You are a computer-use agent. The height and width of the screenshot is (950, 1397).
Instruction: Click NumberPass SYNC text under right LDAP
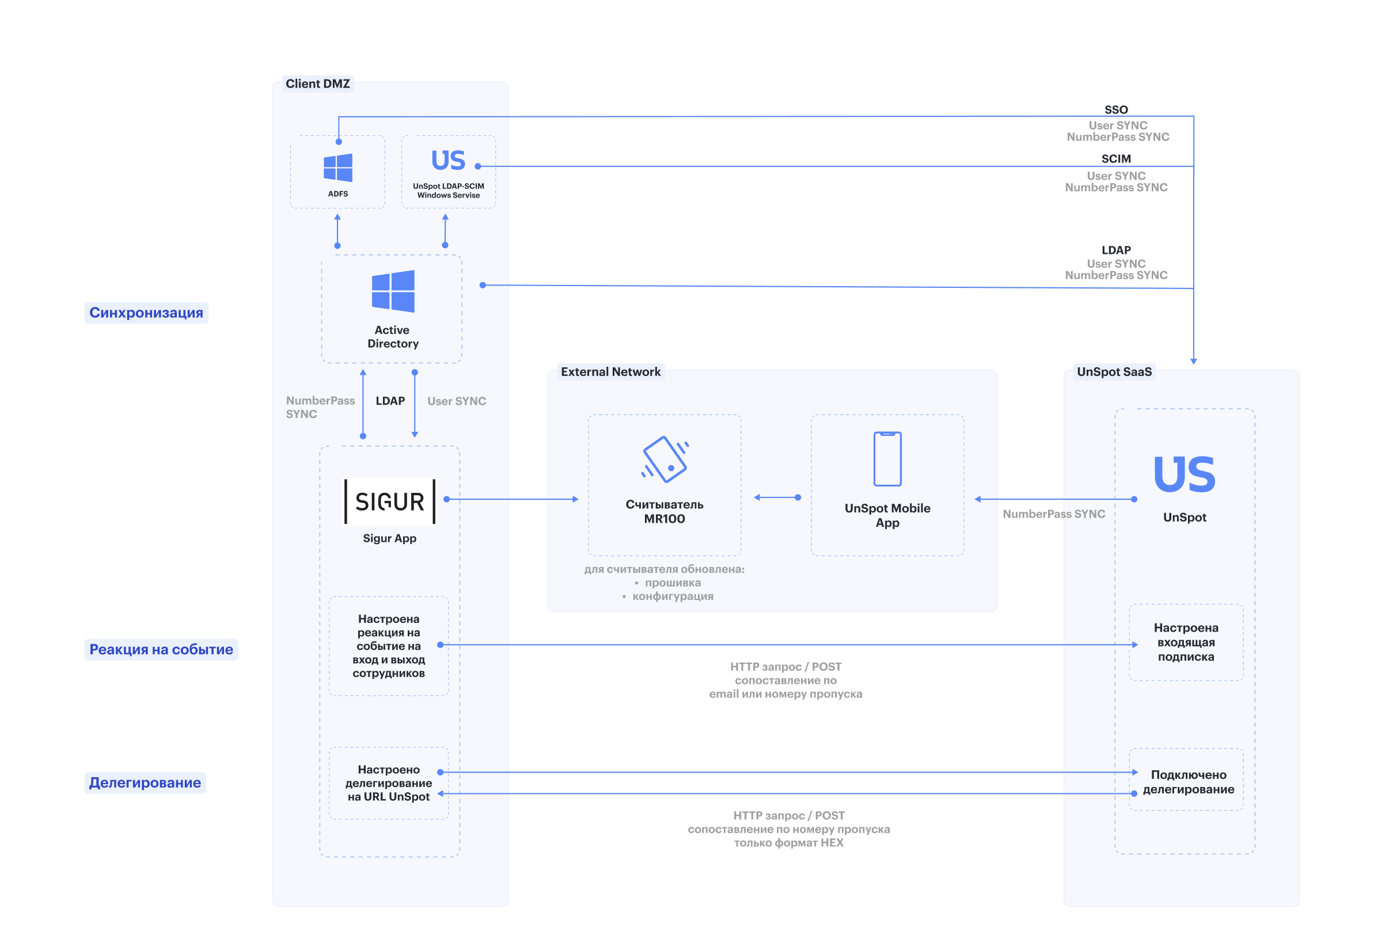coord(1117,275)
